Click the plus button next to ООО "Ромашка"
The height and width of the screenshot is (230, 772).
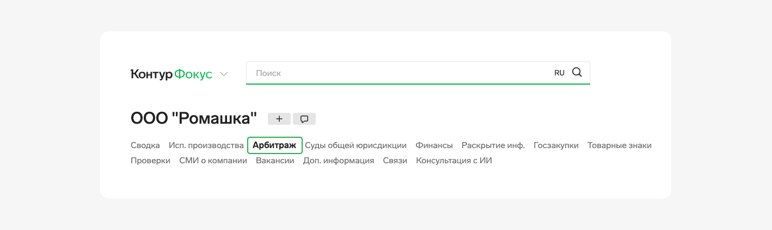pos(279,119)
